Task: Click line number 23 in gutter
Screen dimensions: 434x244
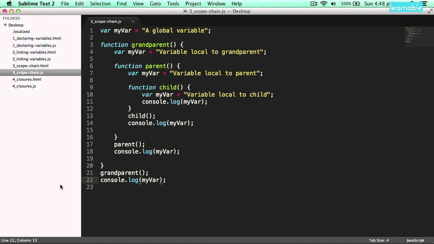Action: pos(90,187)
